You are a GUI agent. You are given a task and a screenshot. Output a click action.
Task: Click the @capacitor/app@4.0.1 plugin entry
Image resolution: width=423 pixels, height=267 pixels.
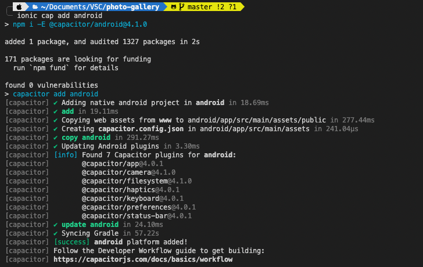tap(123, 164)
